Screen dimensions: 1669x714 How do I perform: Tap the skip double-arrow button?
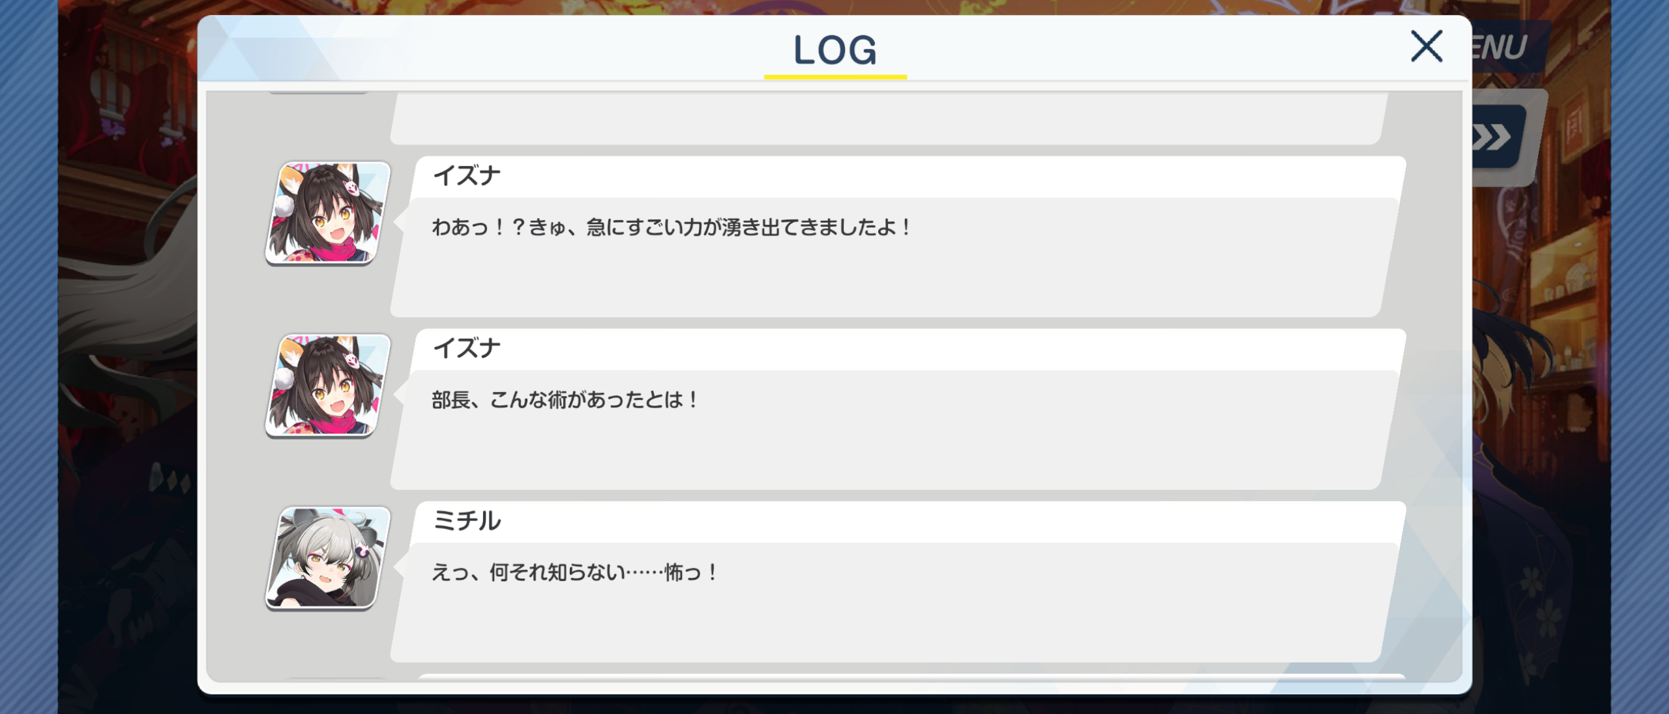click(1498, 137)
